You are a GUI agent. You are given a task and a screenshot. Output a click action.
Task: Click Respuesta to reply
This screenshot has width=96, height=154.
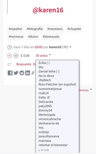click(24, 64)
